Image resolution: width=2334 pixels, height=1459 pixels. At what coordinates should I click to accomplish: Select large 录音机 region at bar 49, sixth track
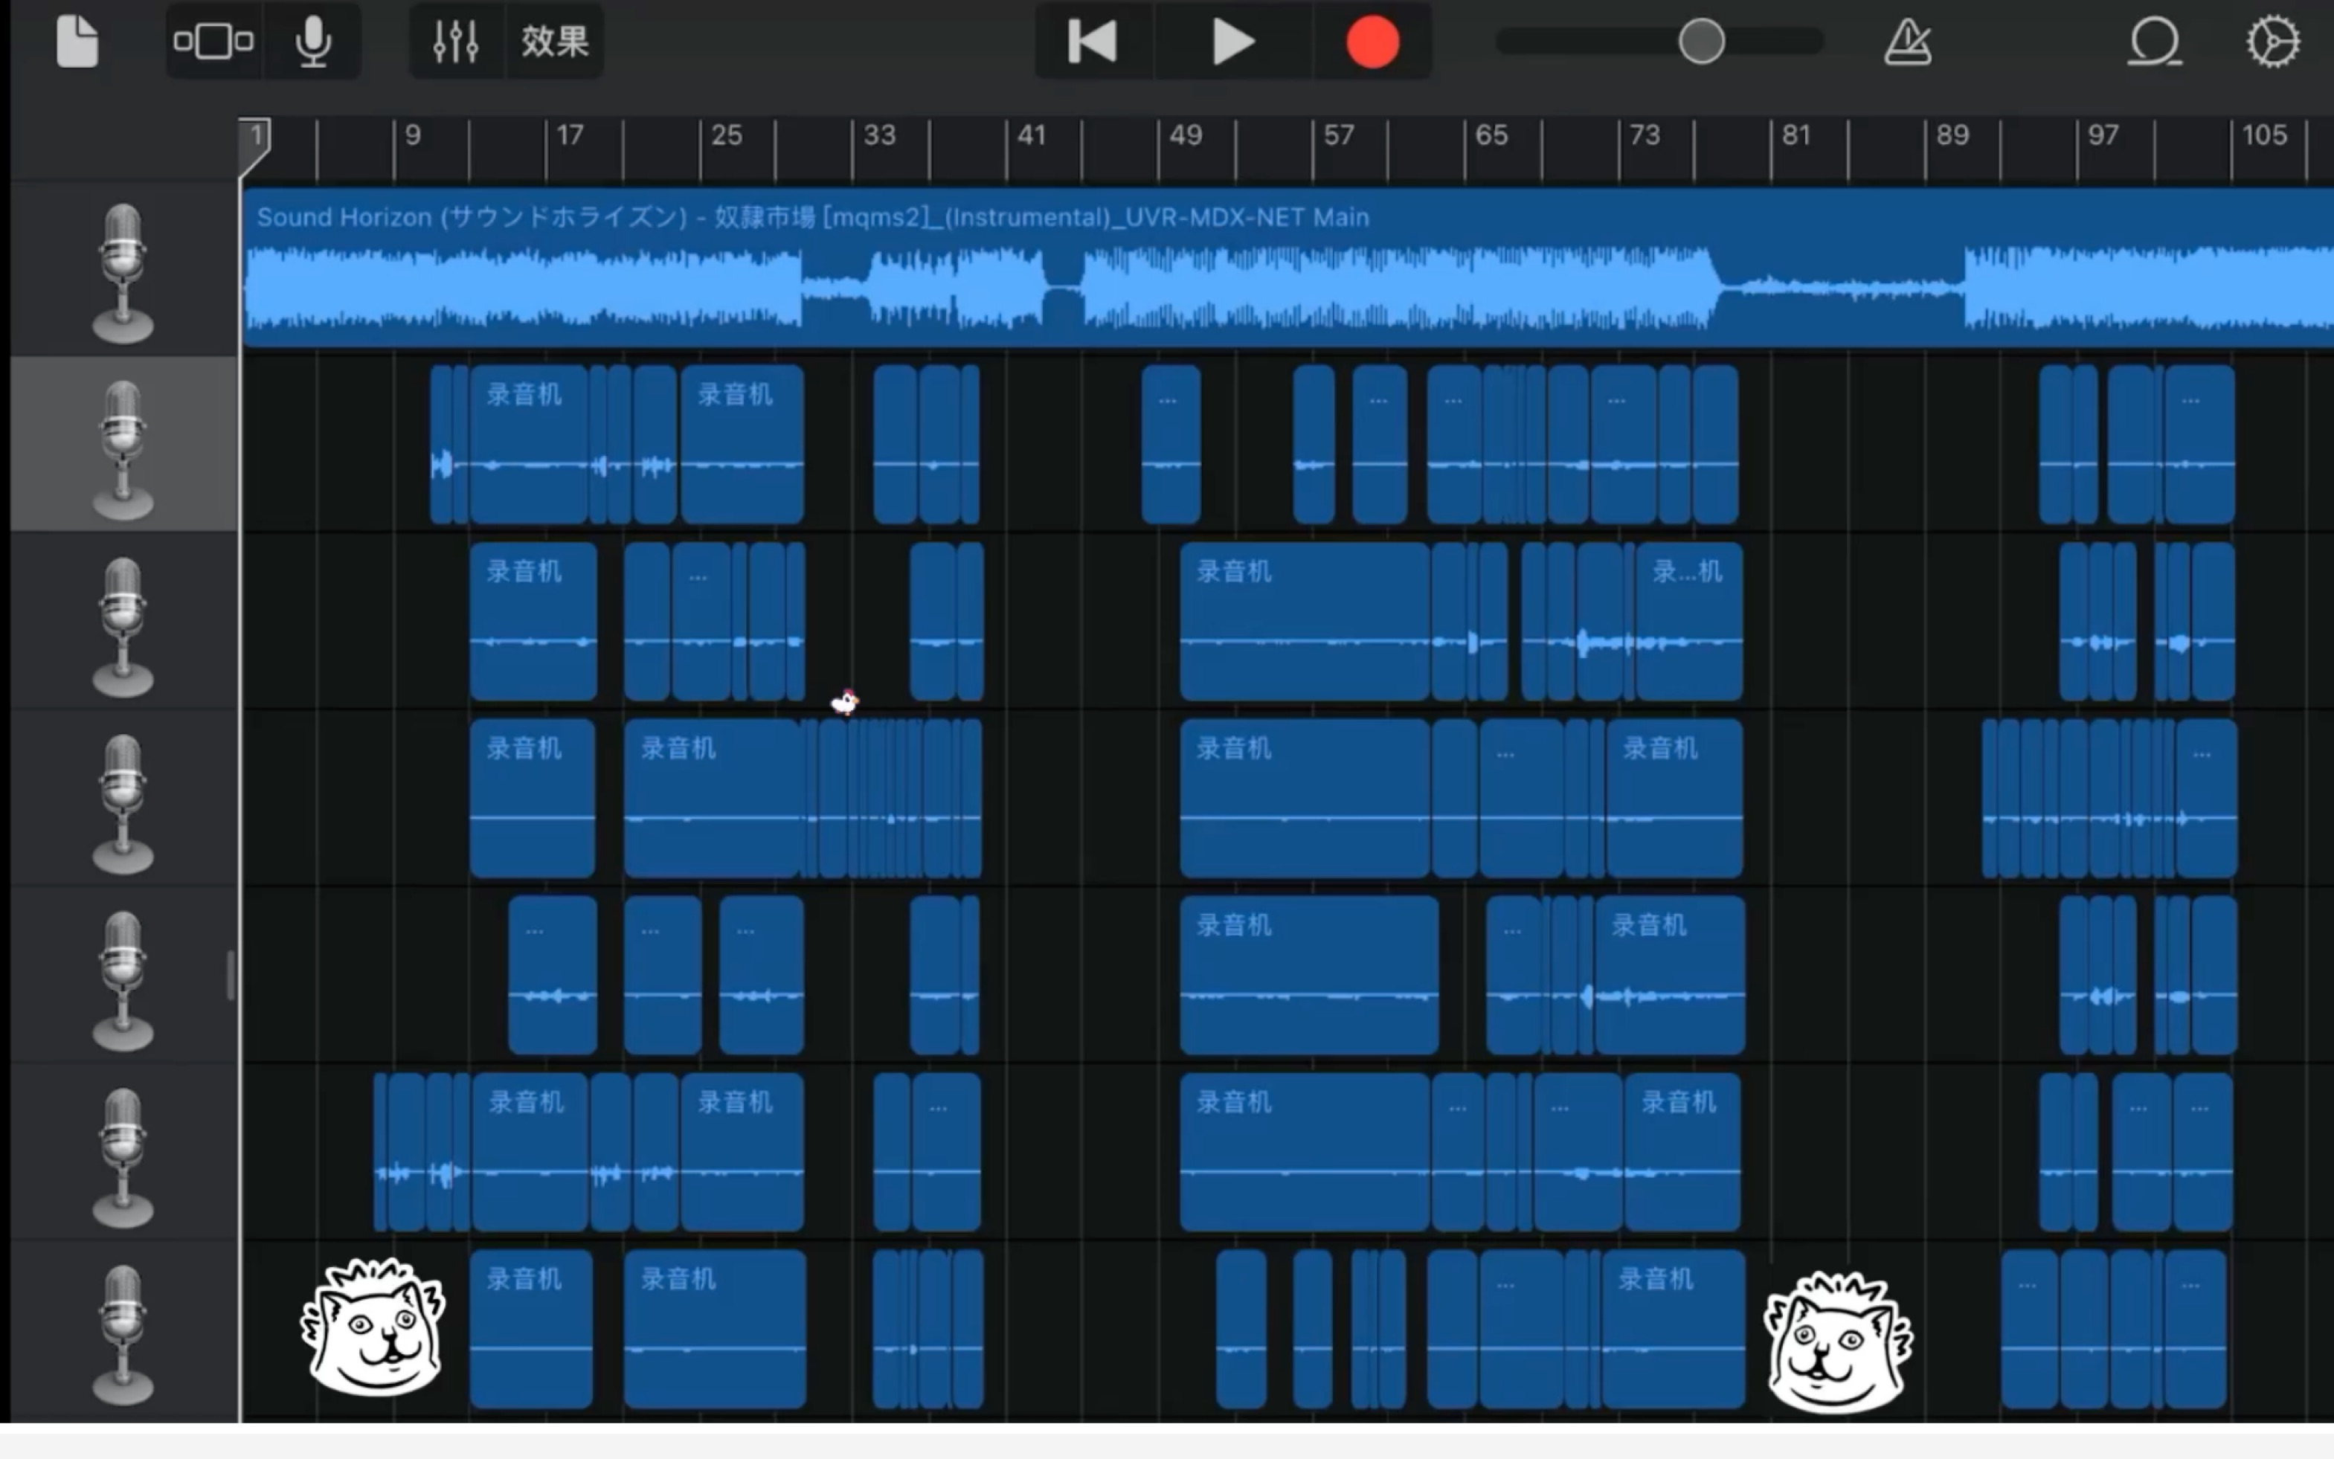coord(1305,1152)
